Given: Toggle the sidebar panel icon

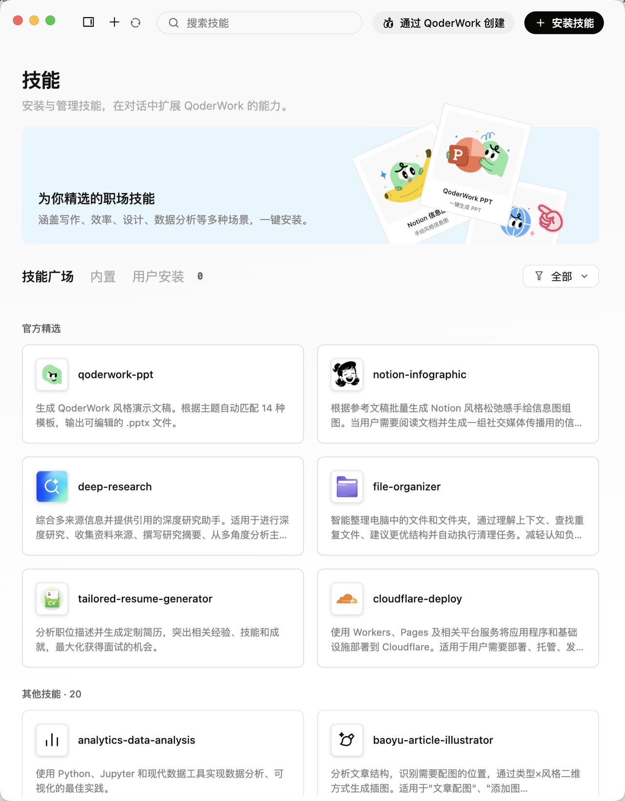Looking at the screenshot, I should pyautogui.click(x=88, y=22).
